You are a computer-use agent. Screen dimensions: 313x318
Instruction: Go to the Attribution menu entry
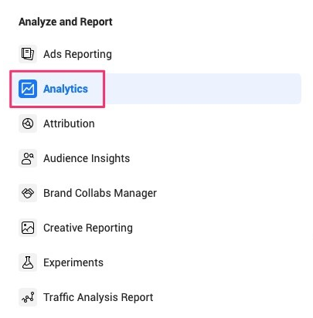[69, 123]
